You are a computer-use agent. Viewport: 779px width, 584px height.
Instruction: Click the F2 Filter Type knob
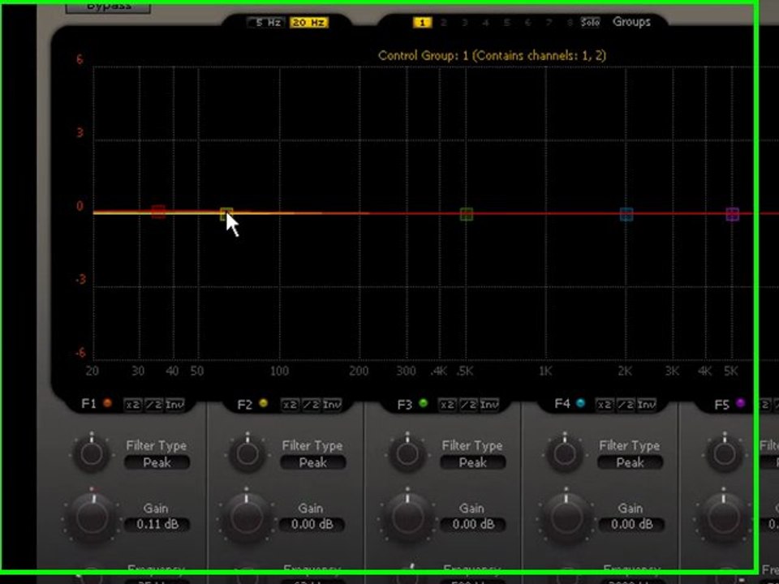tap(247, 453)
